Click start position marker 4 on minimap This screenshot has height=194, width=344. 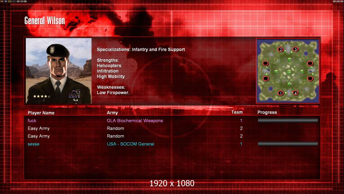[x=296, y=93]
